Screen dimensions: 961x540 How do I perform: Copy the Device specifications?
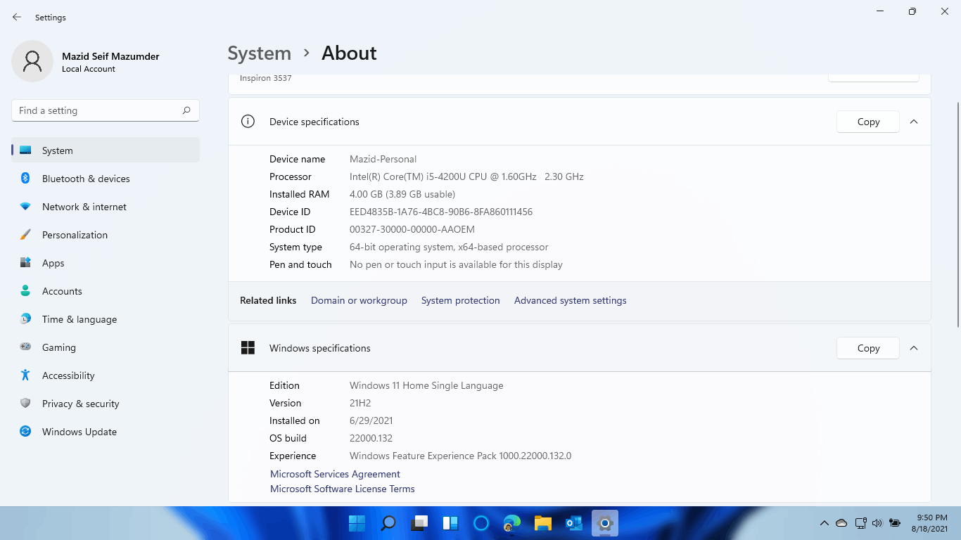pos(868,122)
